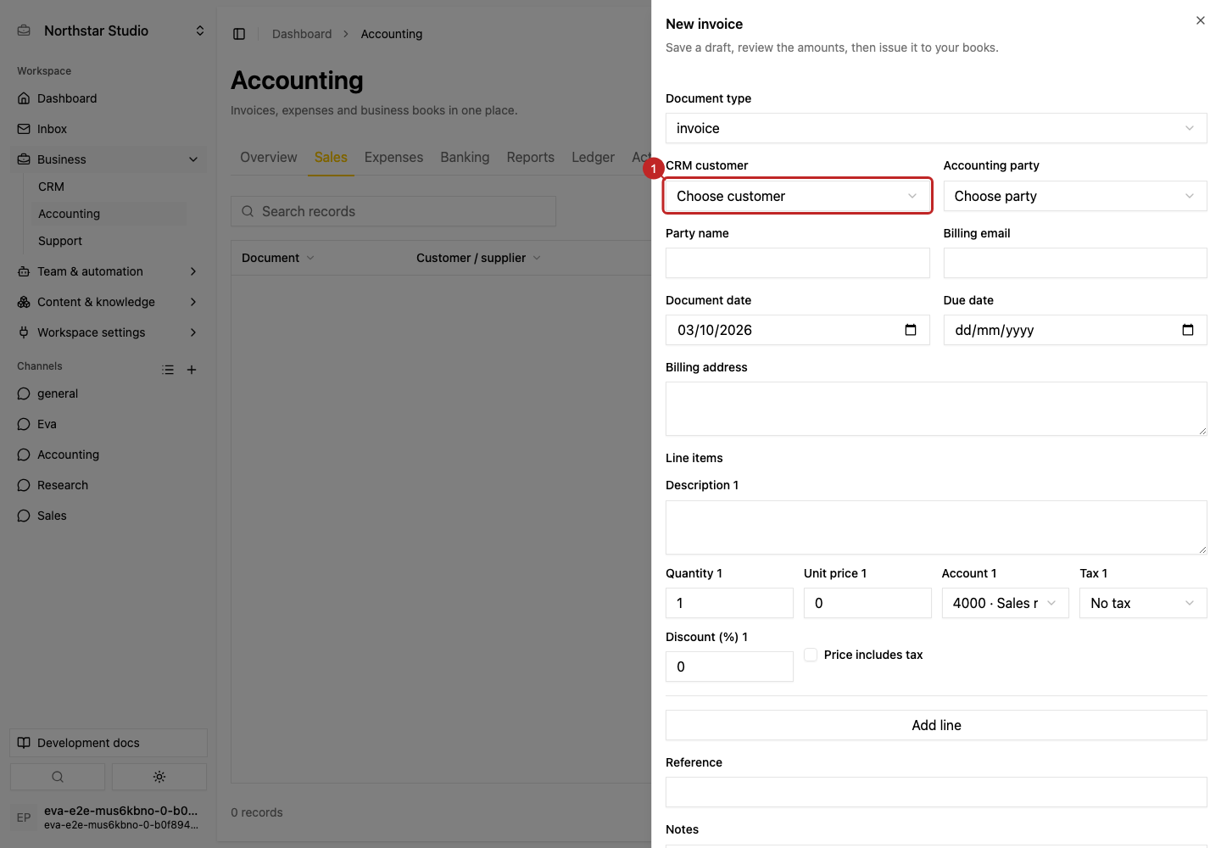Viewport: 1221px width, 848px height.
Task: Toggle the sidebar panel icon
Action: (239, 34)
